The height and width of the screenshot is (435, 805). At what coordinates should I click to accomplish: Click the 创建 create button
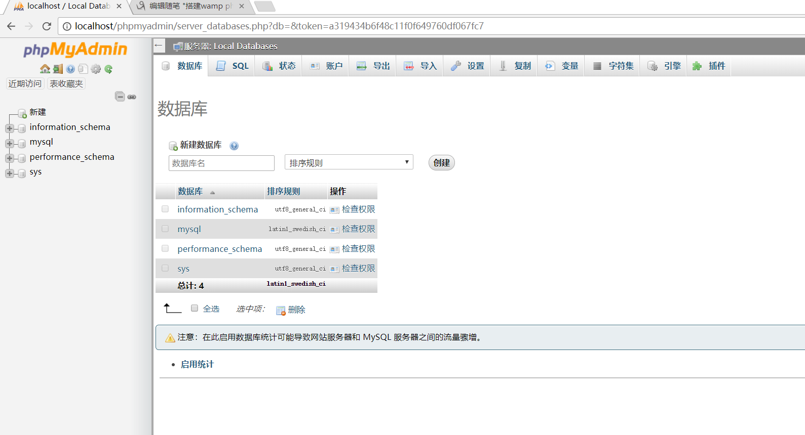442,163
